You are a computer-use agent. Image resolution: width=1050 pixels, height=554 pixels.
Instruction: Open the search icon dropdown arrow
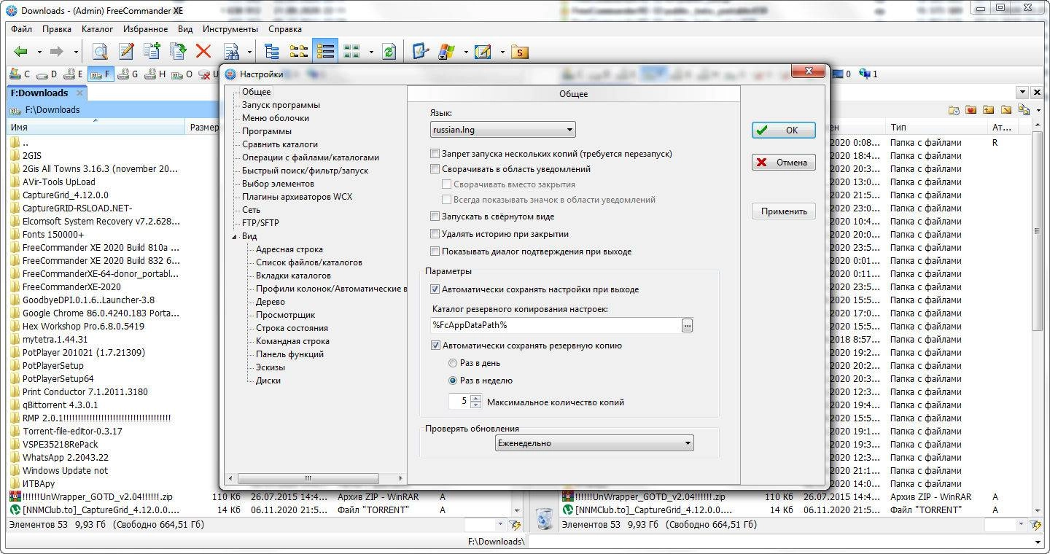[249, 52]
